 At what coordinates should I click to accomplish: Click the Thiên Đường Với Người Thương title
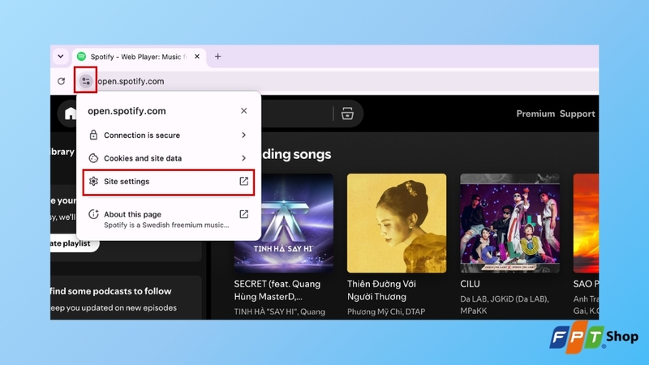point(381,290)
